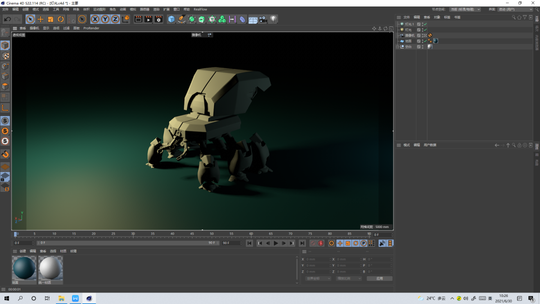Screen dimensions: 540x304
Task: Click the current frame 0 F field
Action: coord(24,243)
